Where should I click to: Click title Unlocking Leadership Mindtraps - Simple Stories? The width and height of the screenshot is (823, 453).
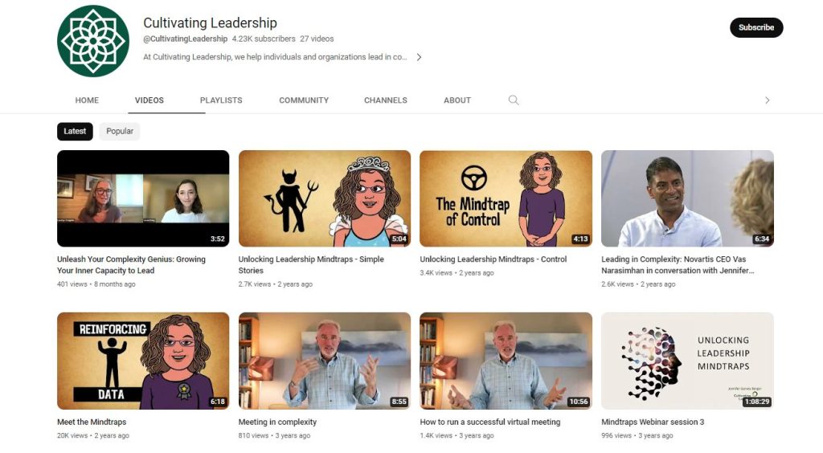pyautogui.click(x=311, y=265)
